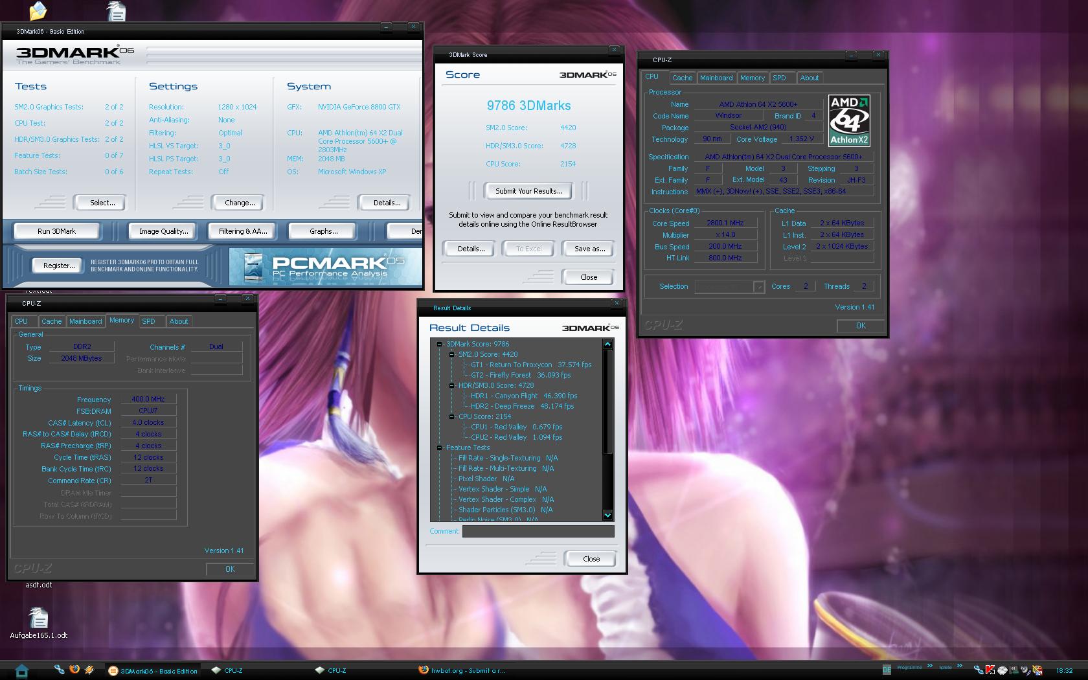
Task: Select CPU1 - Red Valley result row
Action: (516, 427)
